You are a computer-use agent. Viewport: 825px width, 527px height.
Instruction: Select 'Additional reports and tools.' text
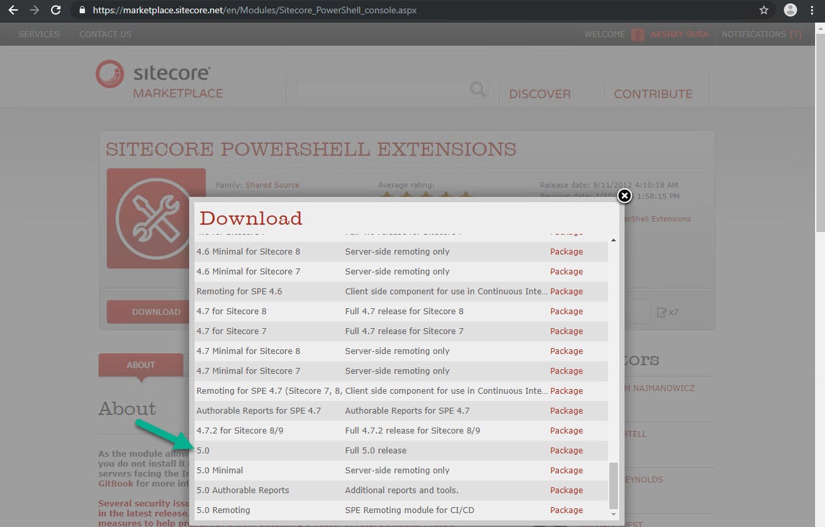[x=402, y=490]
